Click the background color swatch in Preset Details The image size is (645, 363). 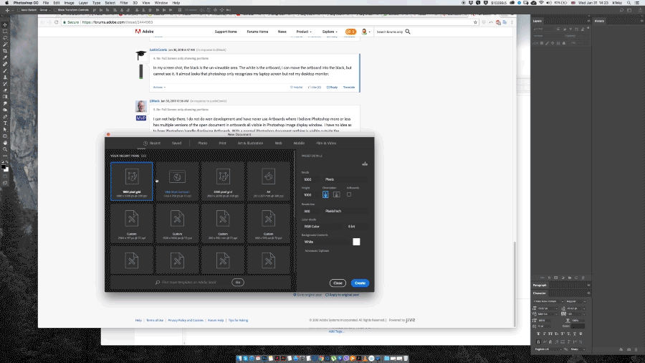pos(356,242)
